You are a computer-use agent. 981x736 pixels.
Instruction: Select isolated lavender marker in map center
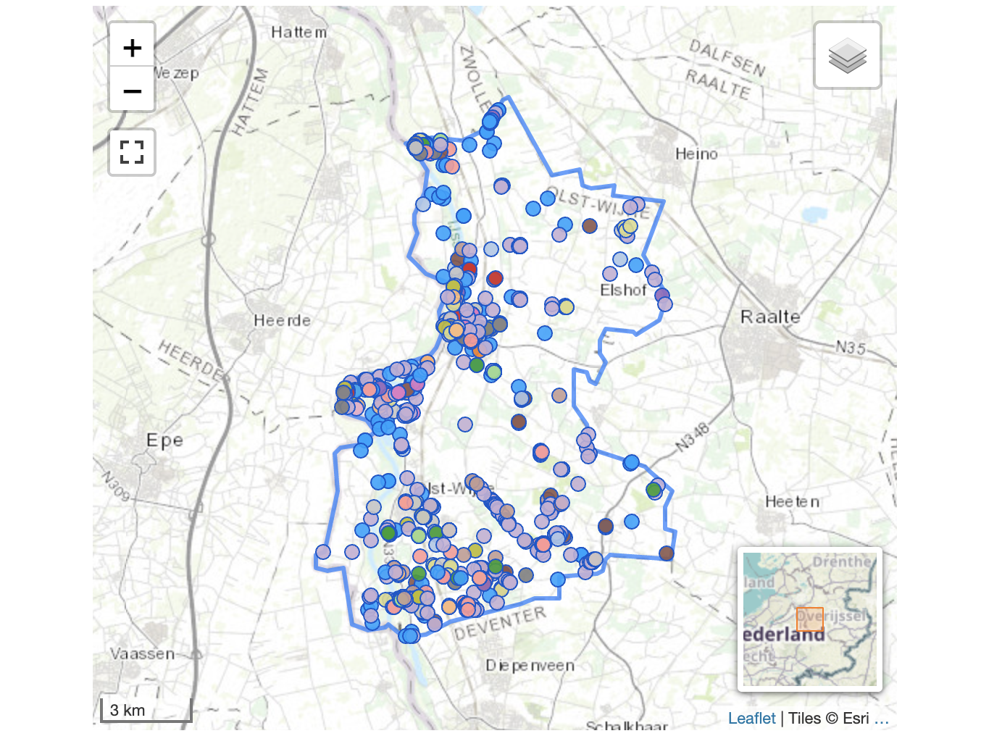(465, 425)
